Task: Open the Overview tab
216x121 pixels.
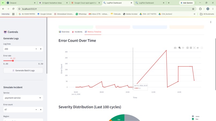Action: 64,32
